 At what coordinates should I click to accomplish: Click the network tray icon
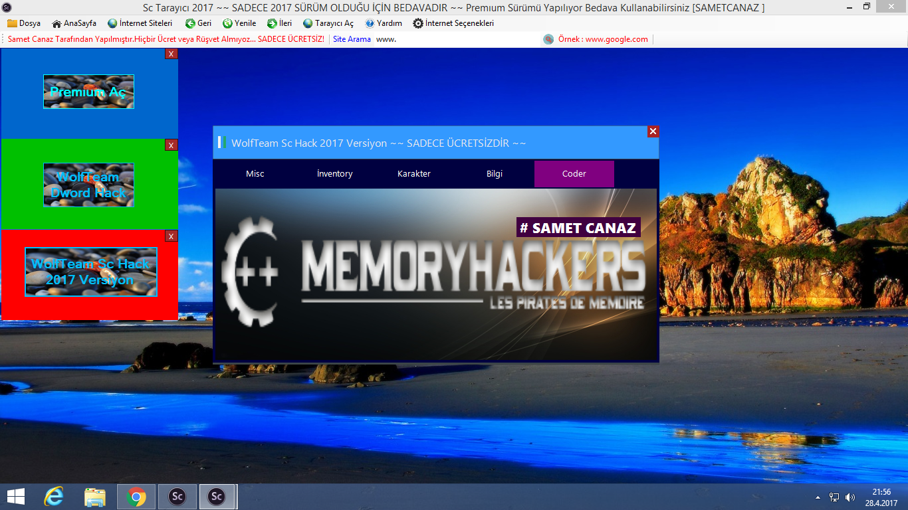(x=834, y=497)
